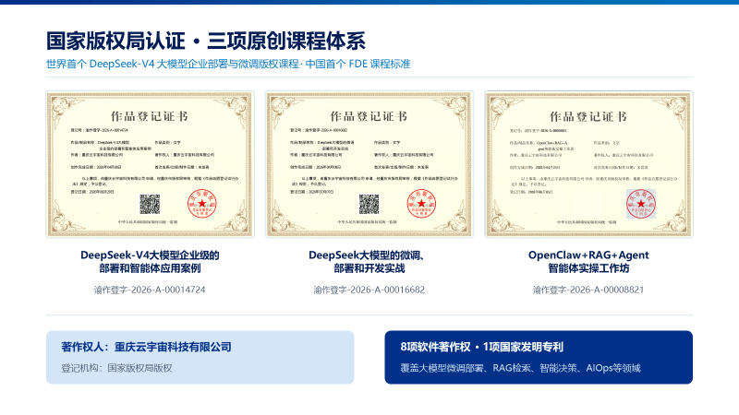Click red seal stamp on OpenClaw certificate
The width and height of the screenshot is (739, 415).
tap(641, 204)
